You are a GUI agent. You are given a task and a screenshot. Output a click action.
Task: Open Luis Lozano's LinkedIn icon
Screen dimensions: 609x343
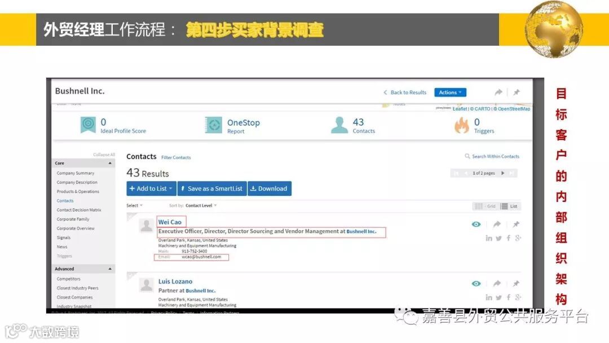[488, 297]
